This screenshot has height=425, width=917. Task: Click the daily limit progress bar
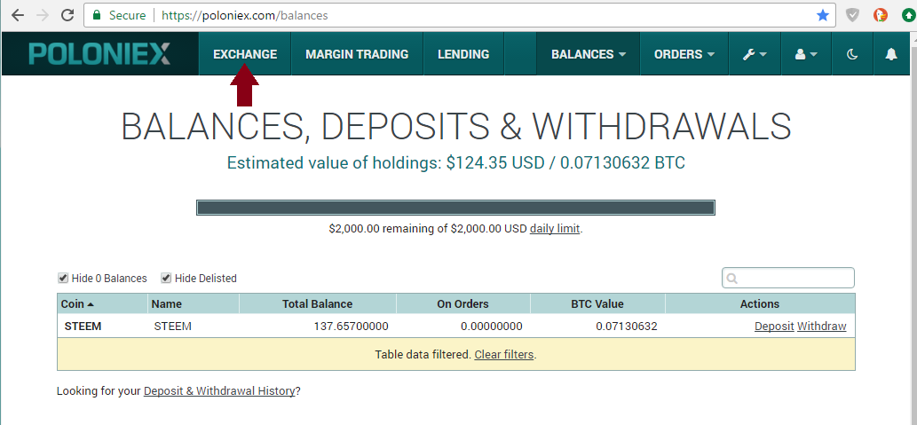[x=455, y=208]
